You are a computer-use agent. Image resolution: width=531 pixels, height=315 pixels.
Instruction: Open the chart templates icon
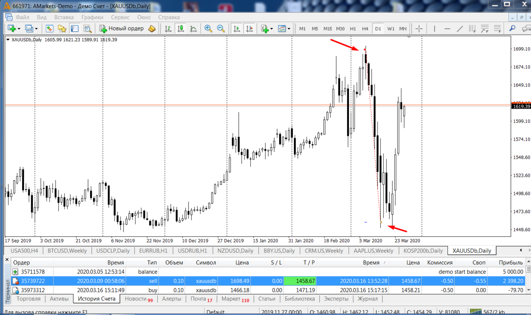[282, 28]
